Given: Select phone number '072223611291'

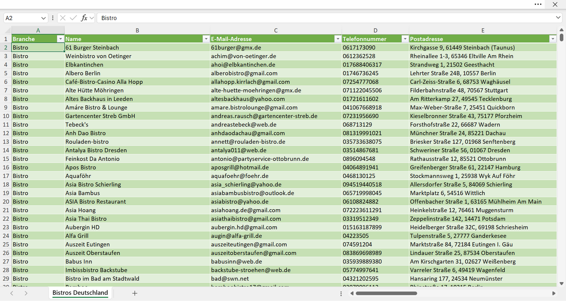Looking at the screenshot, I should click(375, 210).
